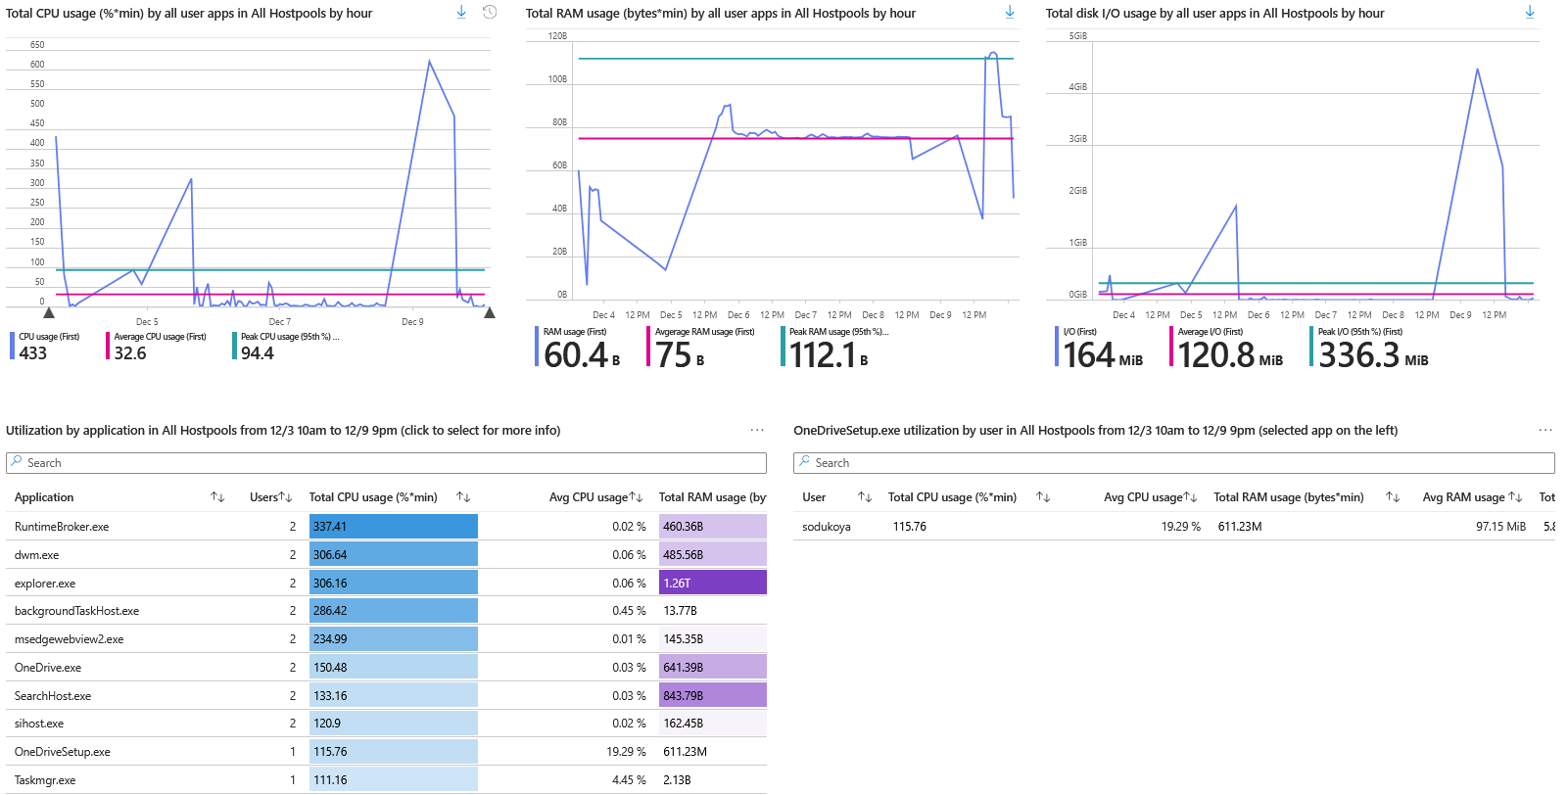Open the history icon on the CPU usage chart
This screenshot has width=1568, height=795.
pyautogui.click(x=490, y=12)
